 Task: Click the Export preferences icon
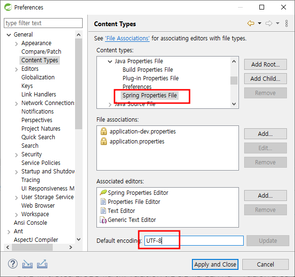pyautogui.click(x=42, y=264)
